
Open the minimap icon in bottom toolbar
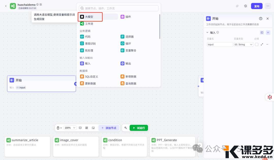click(87, 128)
